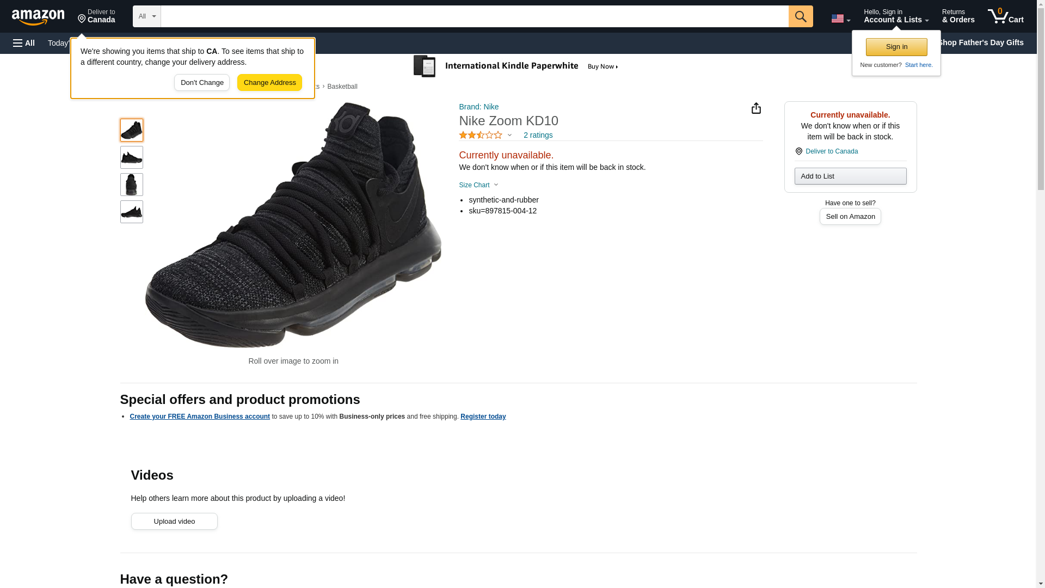1045x588 pixels.
Task: Click into the search text field
Action: tap(474, 16)
